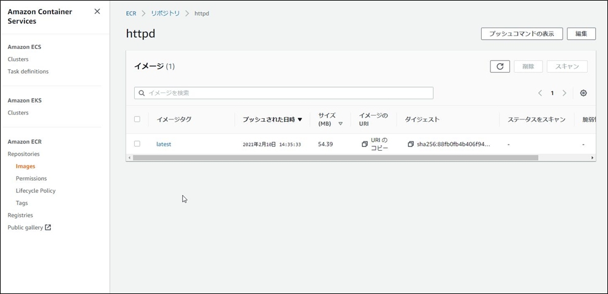This screenshot has height=294, width=608.
Task: Refresh the image list
Action: tap(500, 66)
